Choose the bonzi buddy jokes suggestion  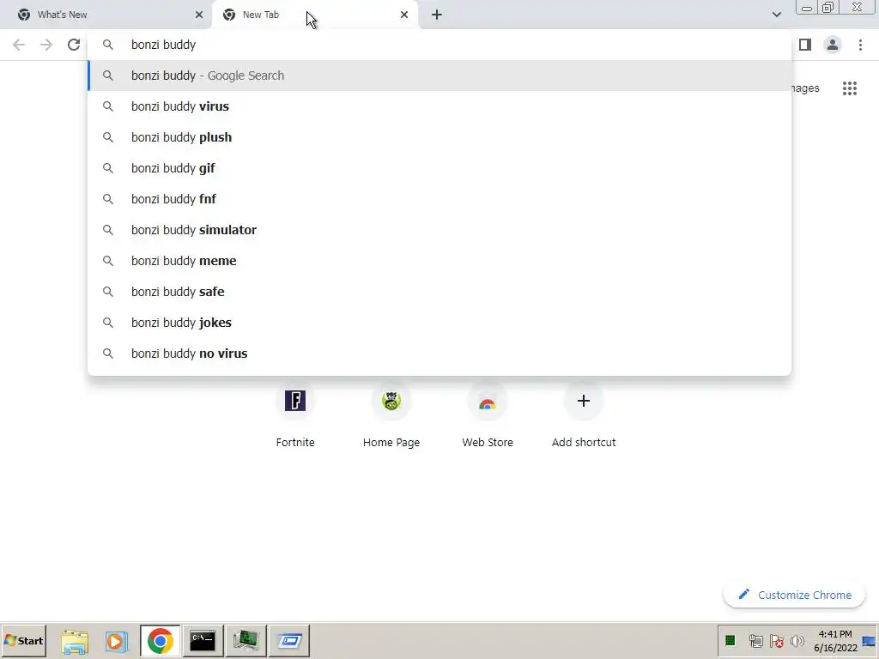(x=439, y=323)
